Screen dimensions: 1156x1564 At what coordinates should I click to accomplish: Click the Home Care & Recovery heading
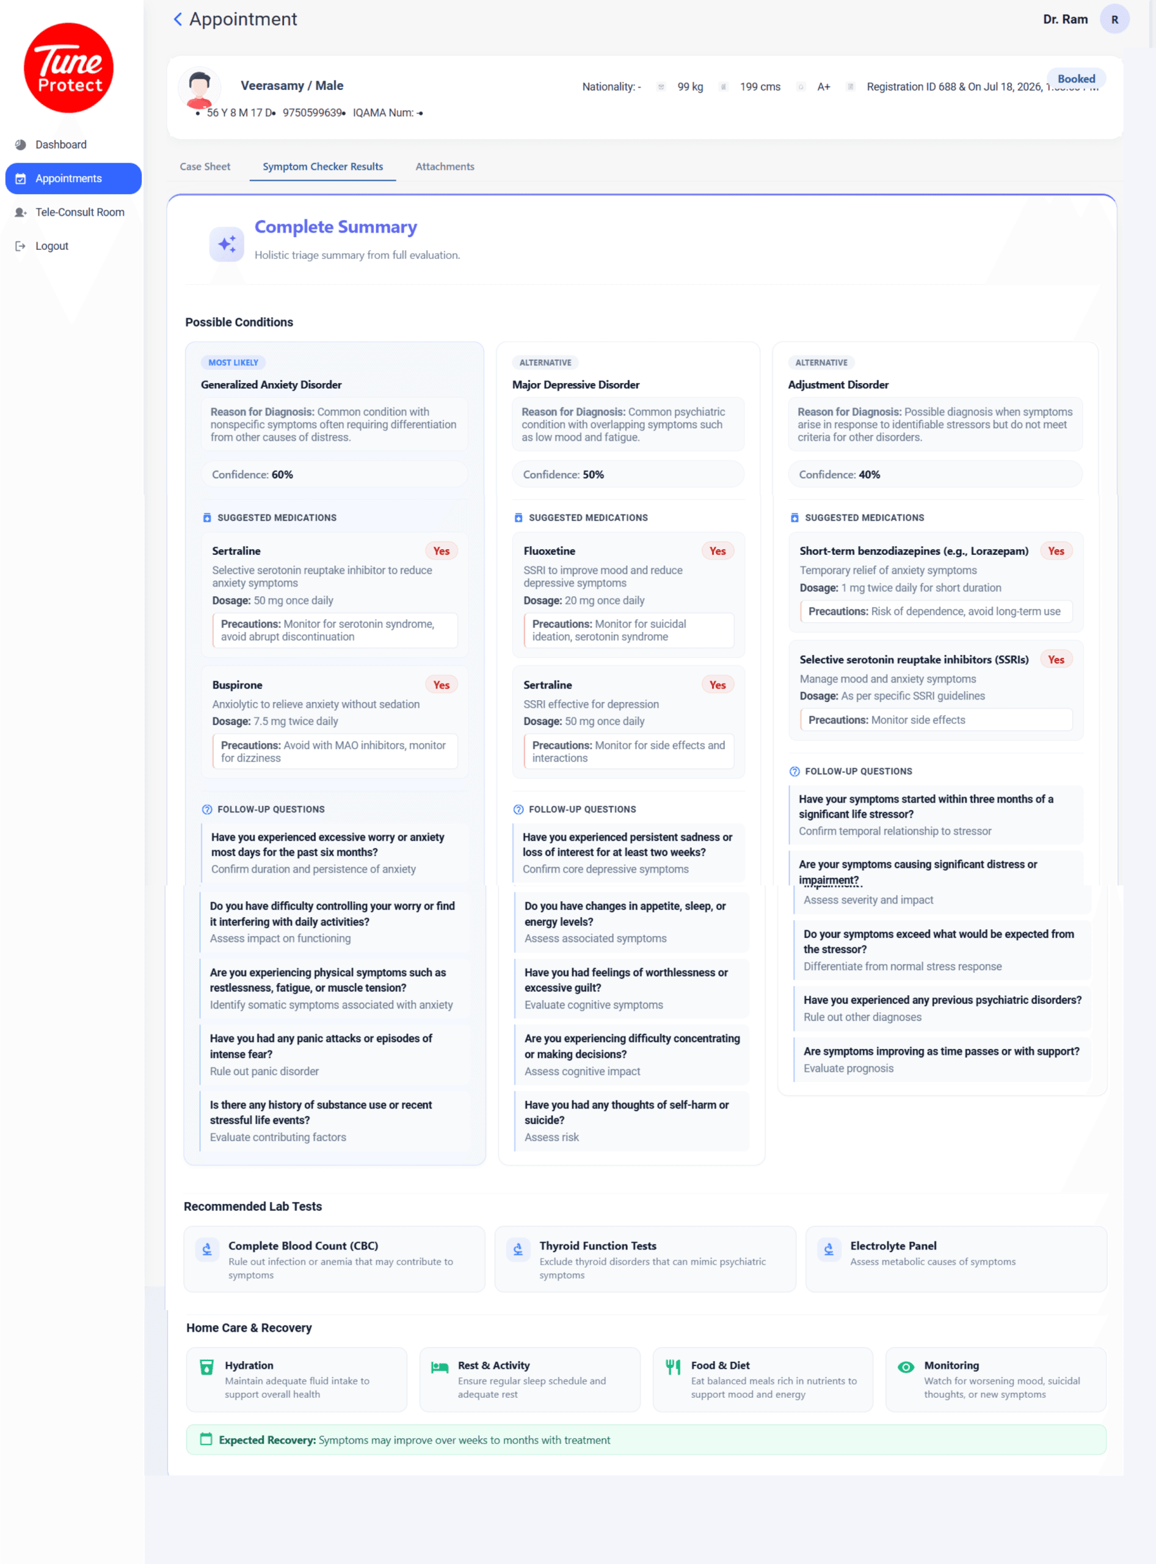[x=249, y=1328]
